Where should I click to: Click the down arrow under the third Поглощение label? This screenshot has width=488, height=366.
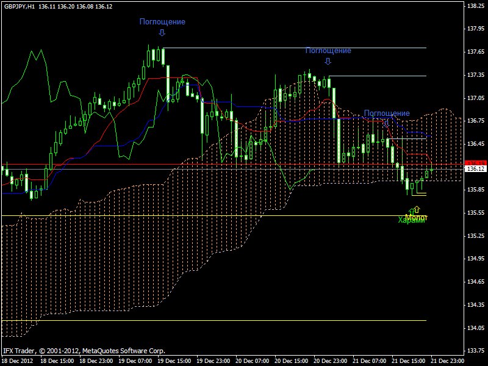click(386, 124)
